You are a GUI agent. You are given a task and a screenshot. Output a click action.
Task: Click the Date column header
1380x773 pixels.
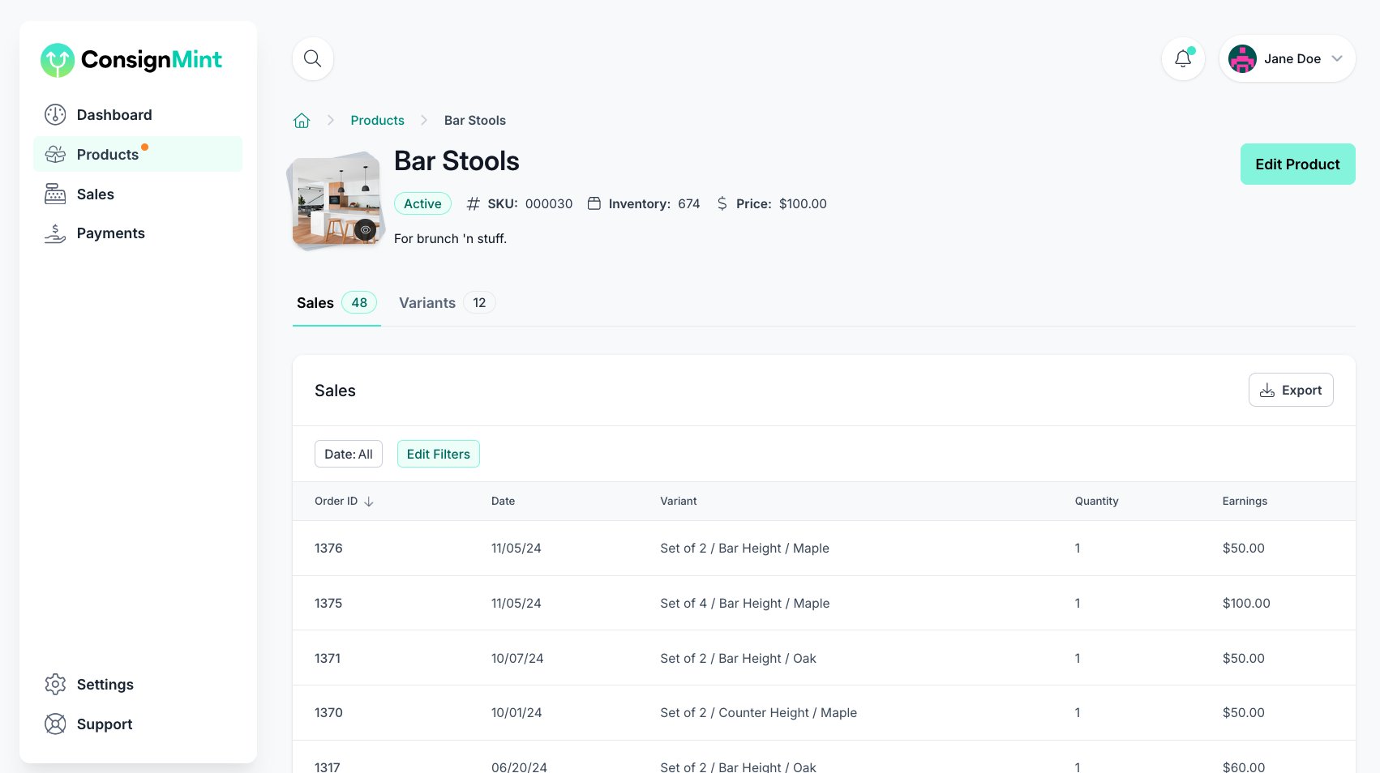coord(503,502)
